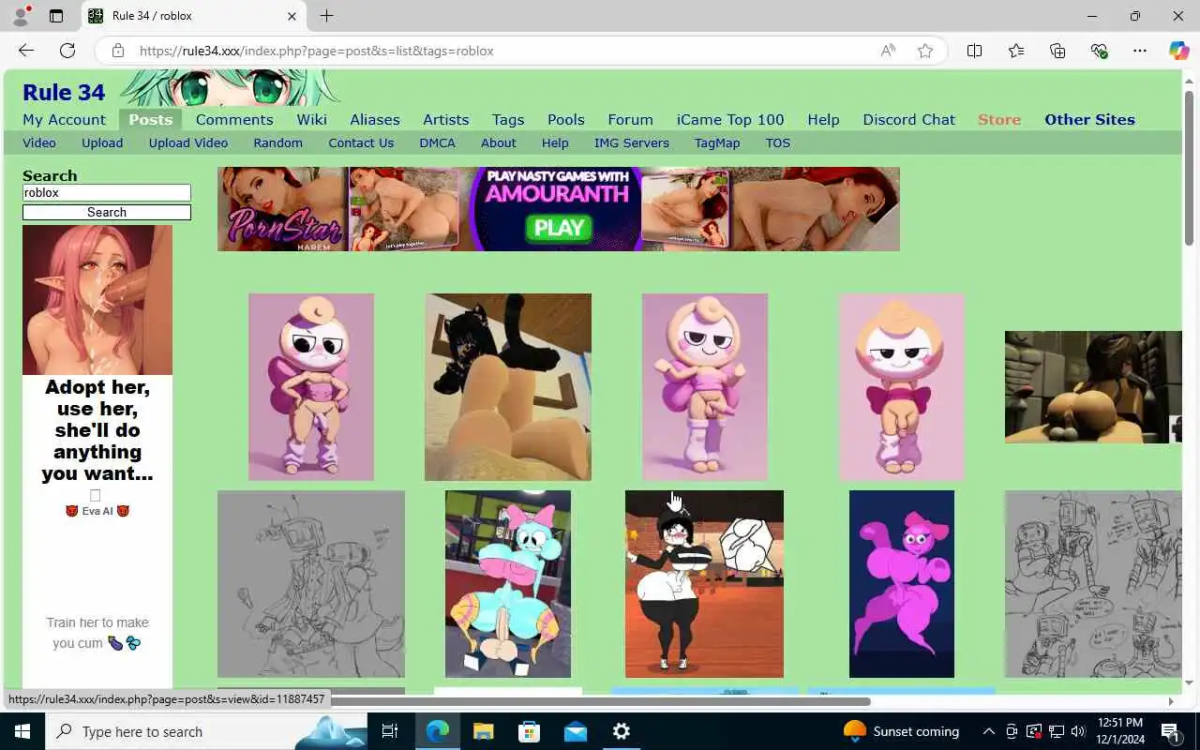This screenshot has width=1200, height=750.
Task: Open the Collections icon
Action: tap(1057, 51)
